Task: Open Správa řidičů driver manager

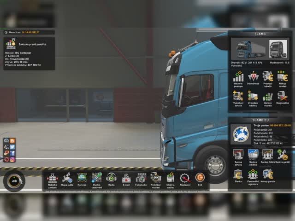Action: pyautogui.click(x=268, y=157)
